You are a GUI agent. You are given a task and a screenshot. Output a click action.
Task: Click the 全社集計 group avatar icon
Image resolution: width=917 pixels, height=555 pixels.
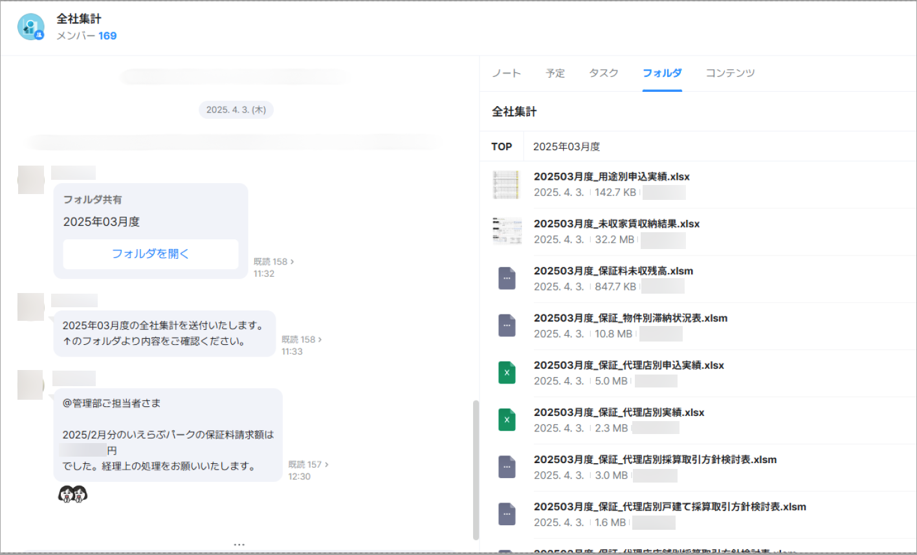tap(30, 27)
